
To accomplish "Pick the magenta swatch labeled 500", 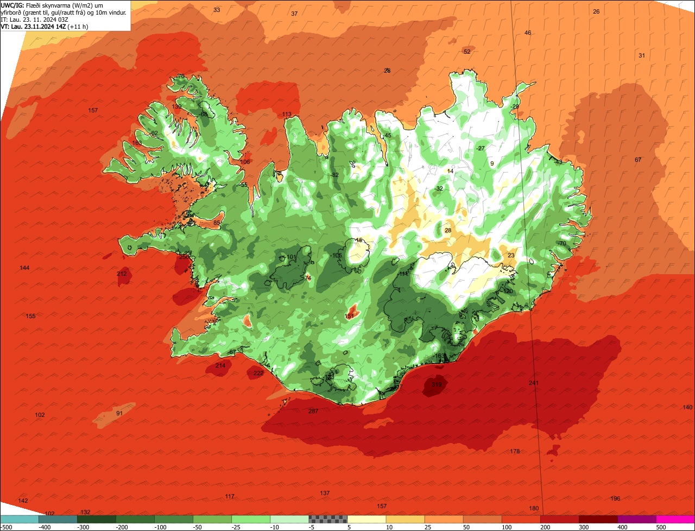I will (675, 519).
